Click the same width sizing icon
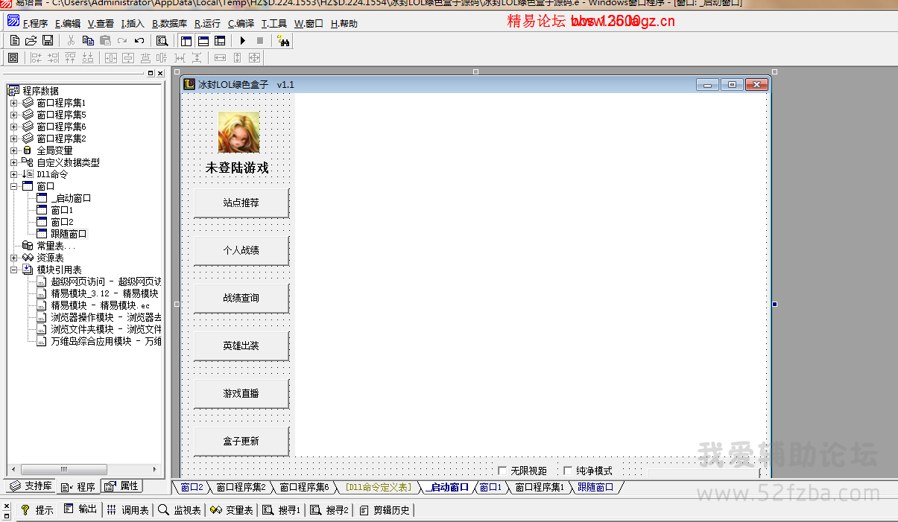This screenshot has width=898, height=522. 220,57
